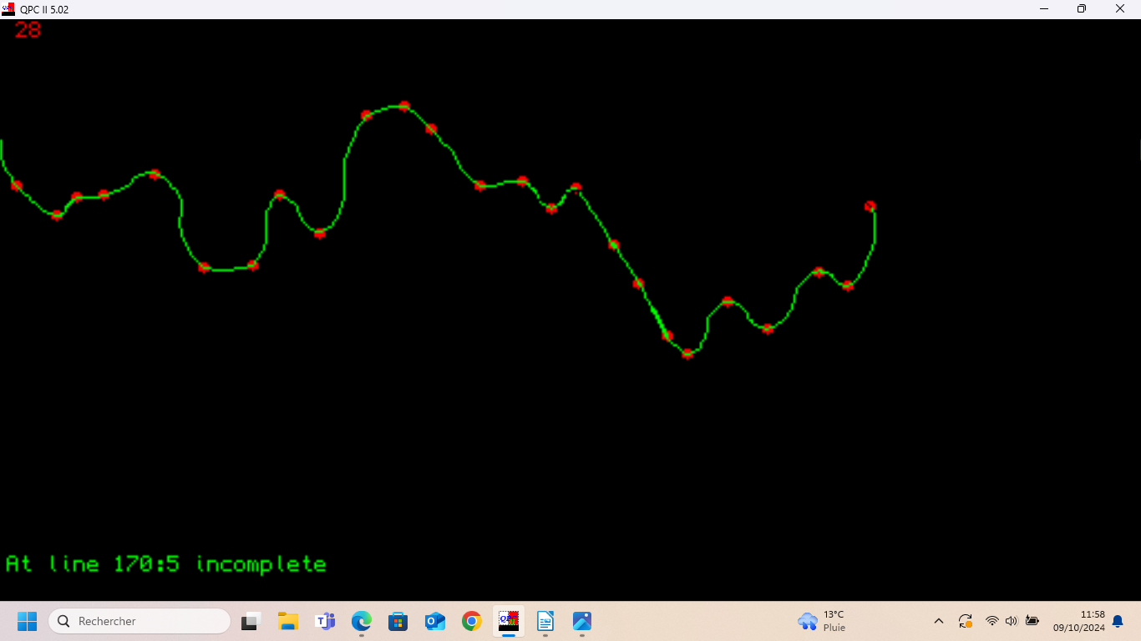Click the 'At line 170:5 incomplete' message

(165, 564)
